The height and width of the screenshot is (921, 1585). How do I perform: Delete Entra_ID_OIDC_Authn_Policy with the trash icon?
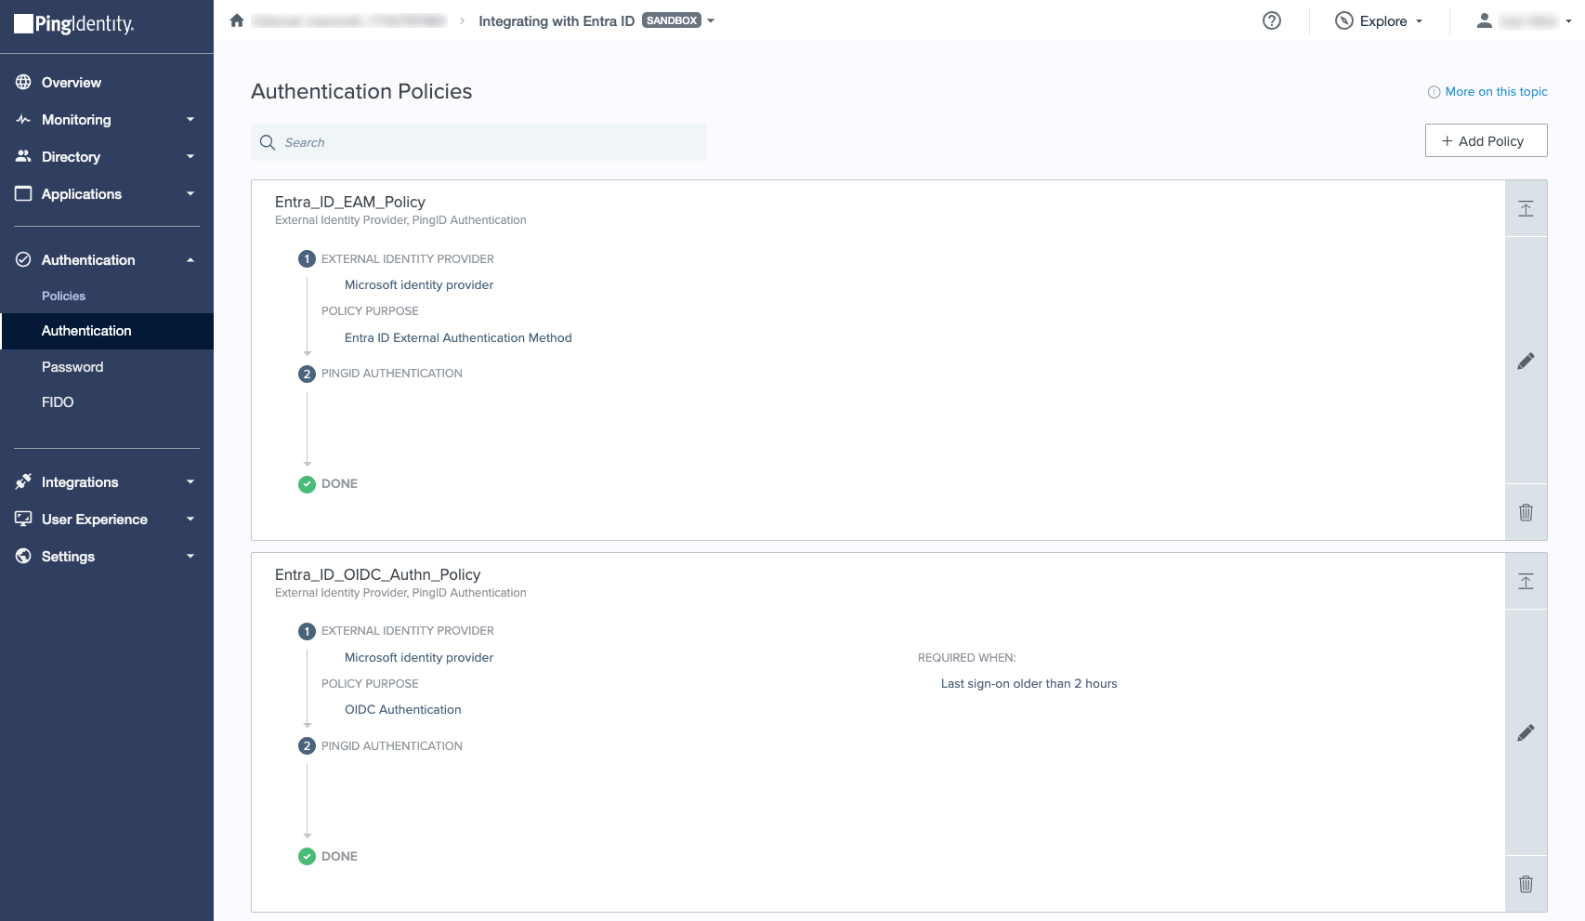1526,884
